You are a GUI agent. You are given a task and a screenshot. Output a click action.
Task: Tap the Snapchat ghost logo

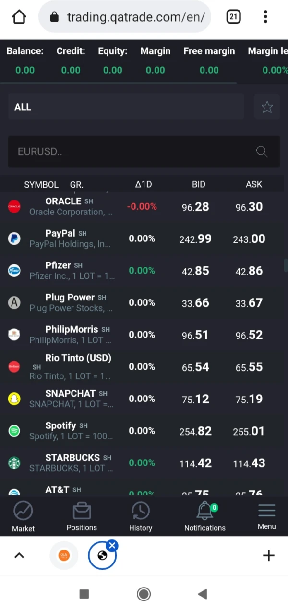tap(14, 399)
